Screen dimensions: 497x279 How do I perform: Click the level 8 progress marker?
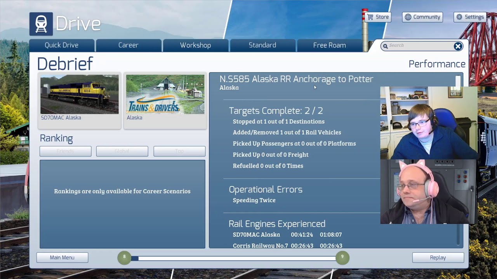124,258
